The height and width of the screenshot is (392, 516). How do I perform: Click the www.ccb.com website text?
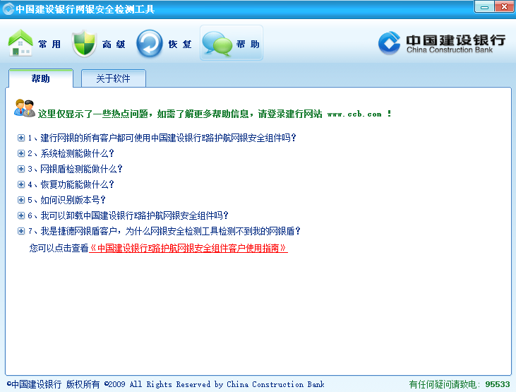point(354,114)
